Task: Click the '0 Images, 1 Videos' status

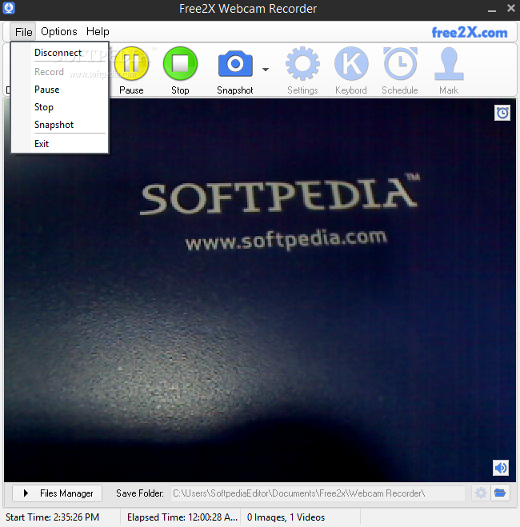Action: point(286,517)
